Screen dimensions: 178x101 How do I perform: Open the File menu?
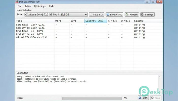20,6
